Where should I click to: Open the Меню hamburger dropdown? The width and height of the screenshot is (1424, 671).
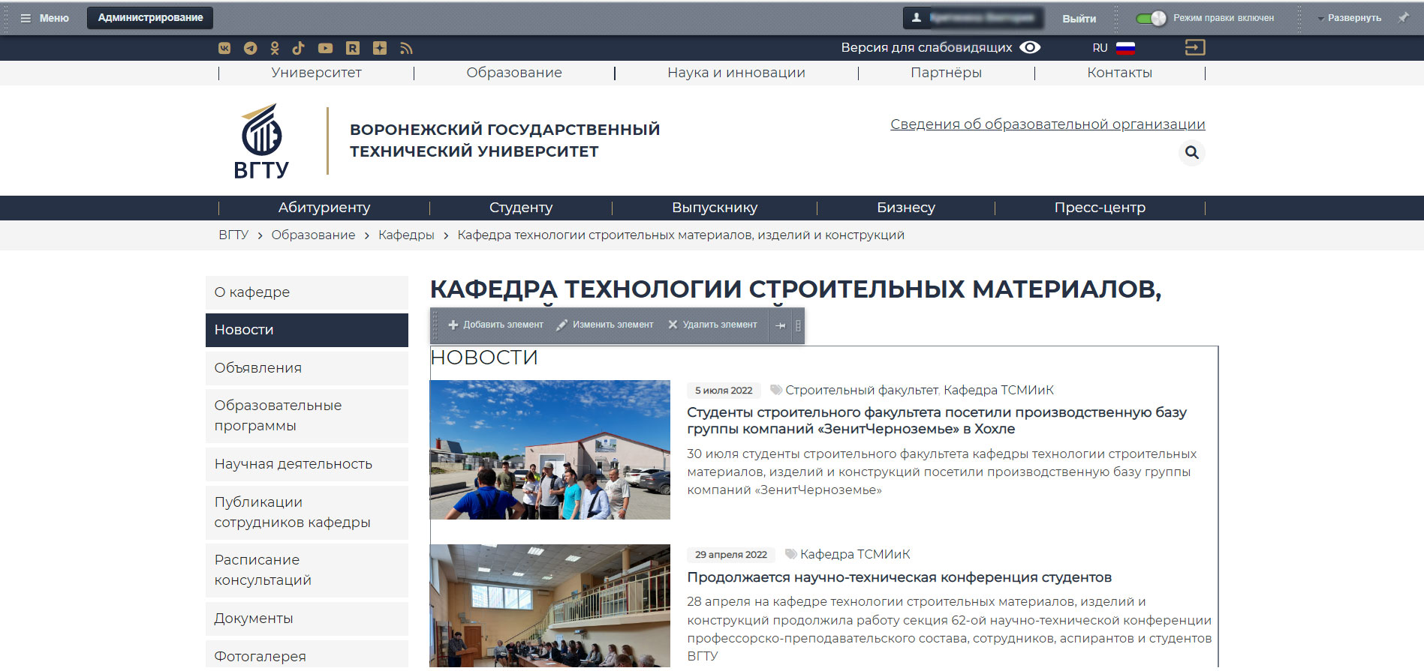(x=45, y=18)
